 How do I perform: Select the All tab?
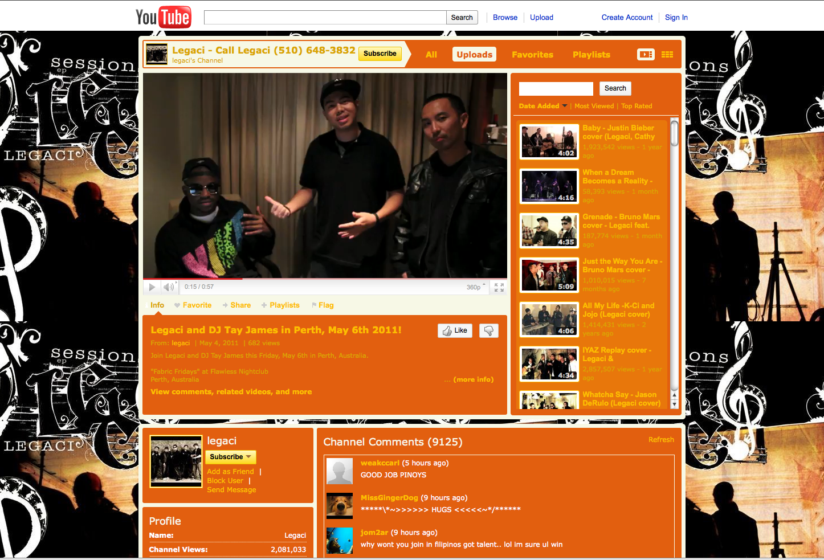tap(431, 55)
